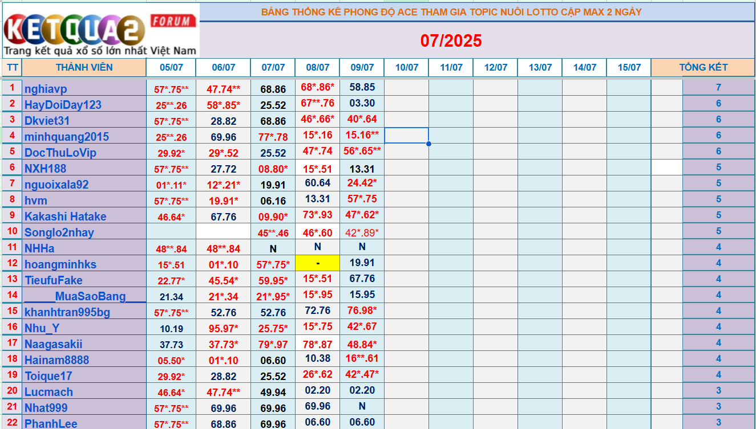Click value 12*.21* in nguoixala92 row

click(x=224, y=185)
